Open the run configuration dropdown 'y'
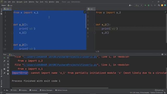The height and width of the screenshot is (94, 167). click(x=138, y=5)
